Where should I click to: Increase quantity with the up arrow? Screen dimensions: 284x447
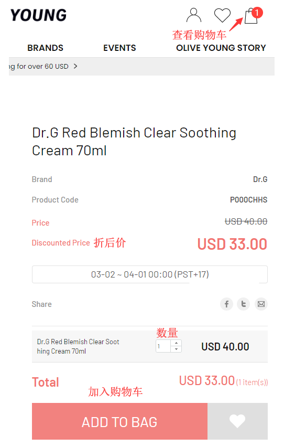coord(177,343)
